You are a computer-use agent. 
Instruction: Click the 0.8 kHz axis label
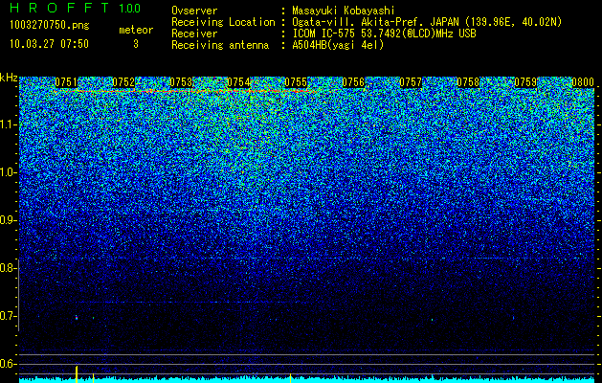pos(7,268)
